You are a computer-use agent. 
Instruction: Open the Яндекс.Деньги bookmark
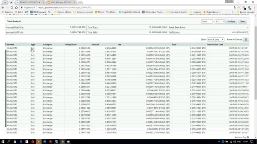[x=211, y=12]
